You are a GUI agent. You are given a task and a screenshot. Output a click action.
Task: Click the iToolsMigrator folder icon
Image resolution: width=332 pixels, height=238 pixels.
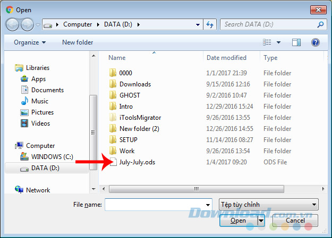pos(113,117)
